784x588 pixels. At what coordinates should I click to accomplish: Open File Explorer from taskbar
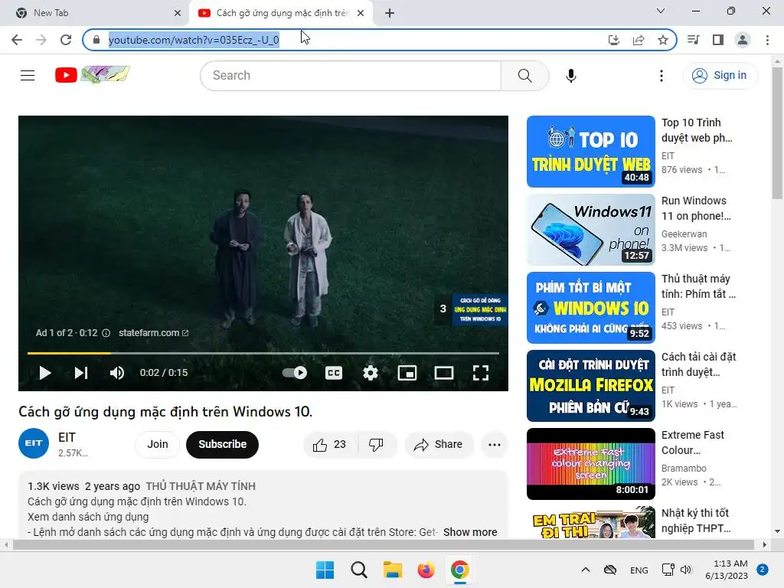393,570
